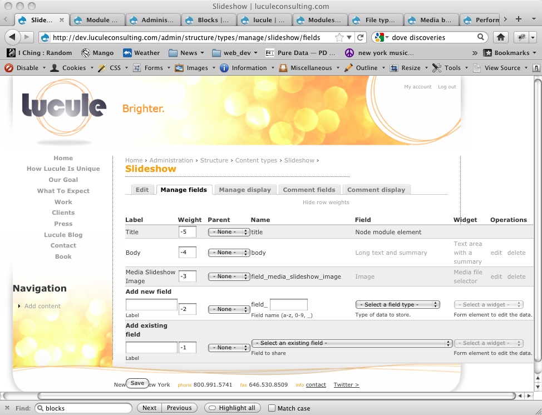Click the forward navigation arrow

click(x=27, y=37)
